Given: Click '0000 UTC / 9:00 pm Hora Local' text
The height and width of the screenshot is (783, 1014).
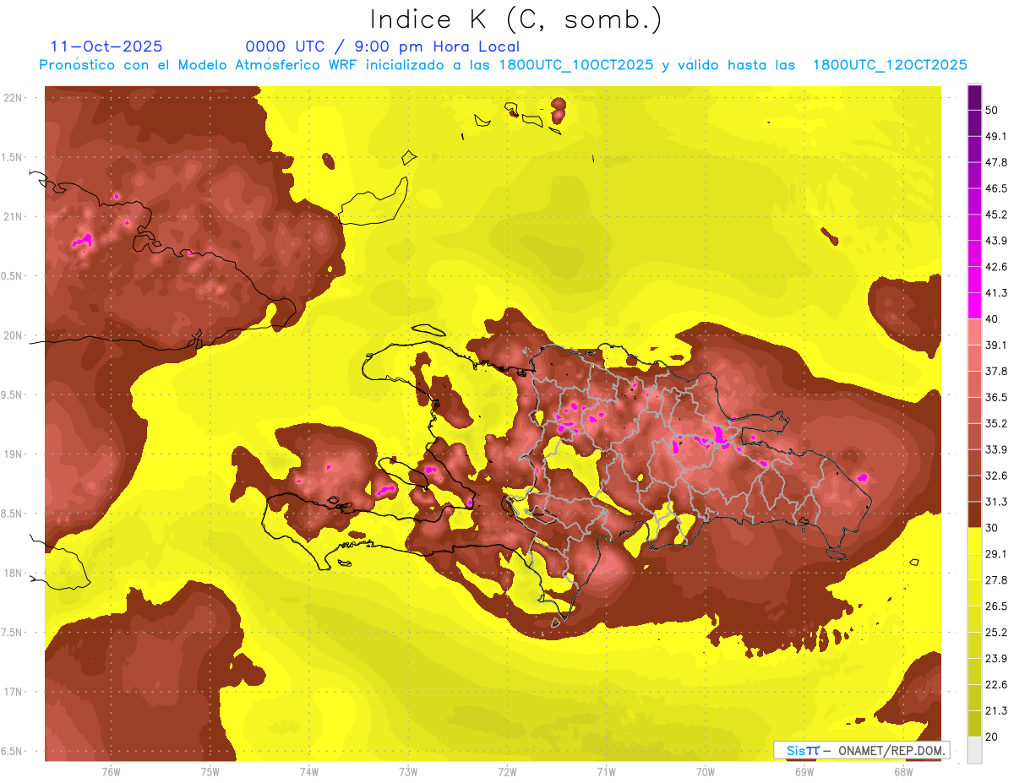Looking at the screenshot, I should tap(382, 46).
